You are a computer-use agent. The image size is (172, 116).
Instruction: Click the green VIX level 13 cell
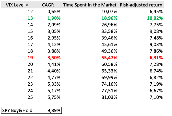[x=30, y=18]
